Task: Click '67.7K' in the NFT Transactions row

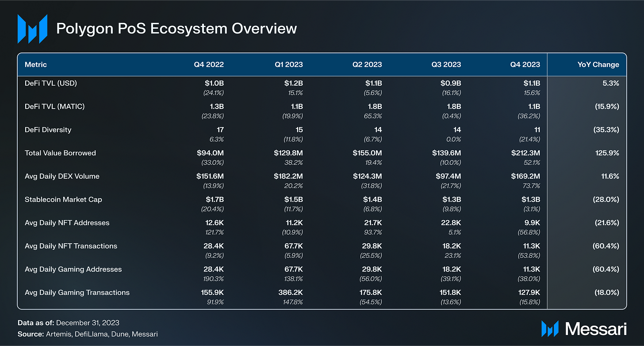Action: 294,246
